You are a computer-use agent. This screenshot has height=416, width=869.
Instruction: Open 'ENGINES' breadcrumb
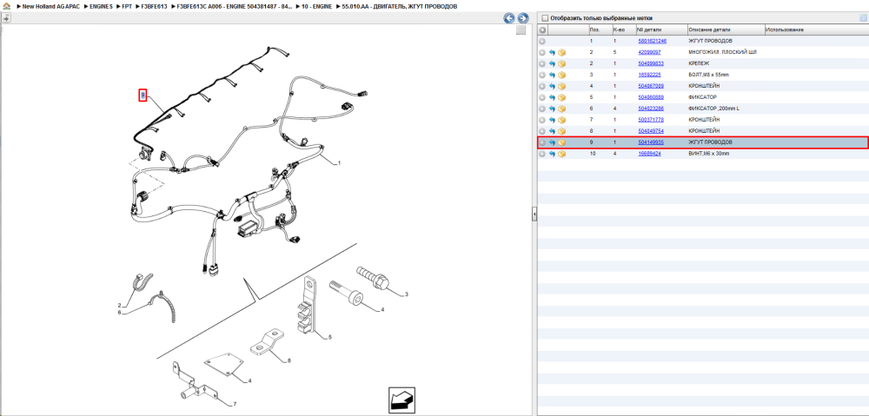point(101,6)
